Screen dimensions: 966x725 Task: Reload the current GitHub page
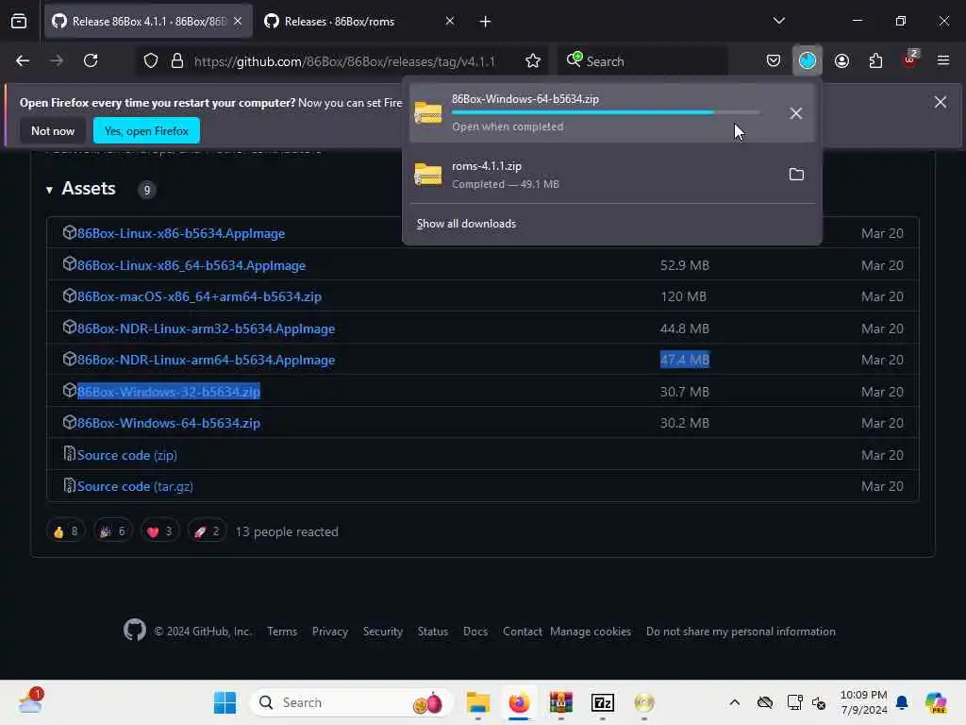tap(91, 61)
